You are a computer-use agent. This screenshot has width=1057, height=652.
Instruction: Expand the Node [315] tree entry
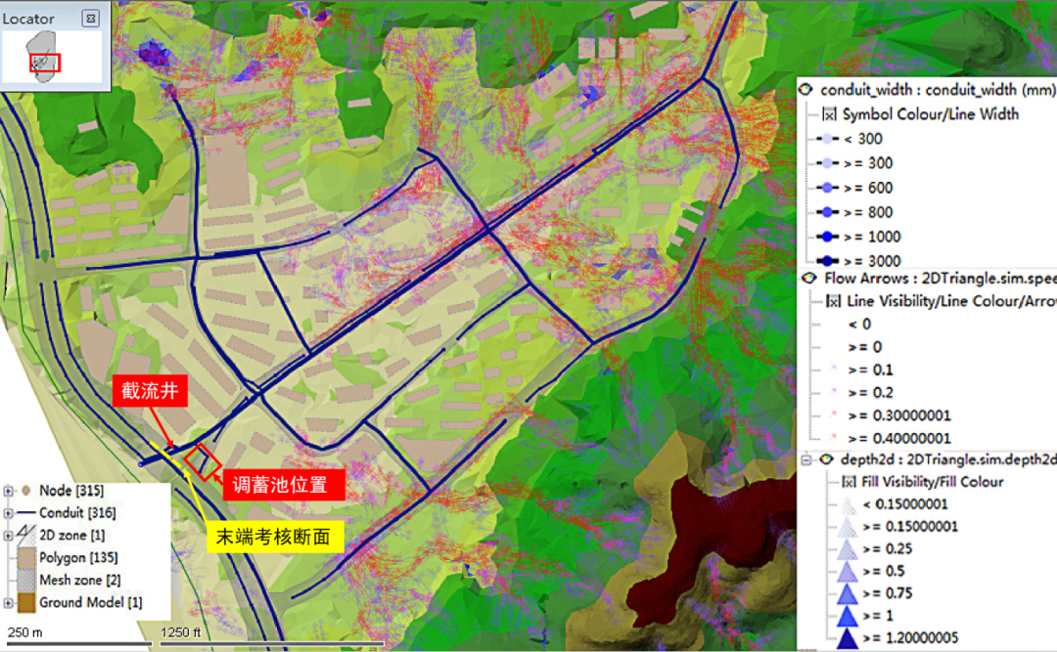click(9, 491)
